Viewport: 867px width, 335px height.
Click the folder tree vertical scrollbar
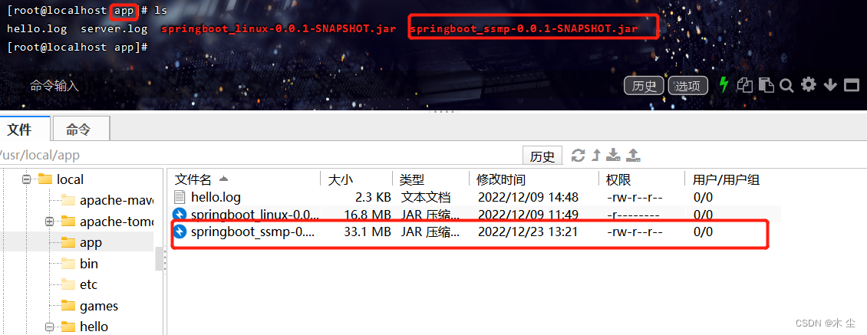click(159, 258)
